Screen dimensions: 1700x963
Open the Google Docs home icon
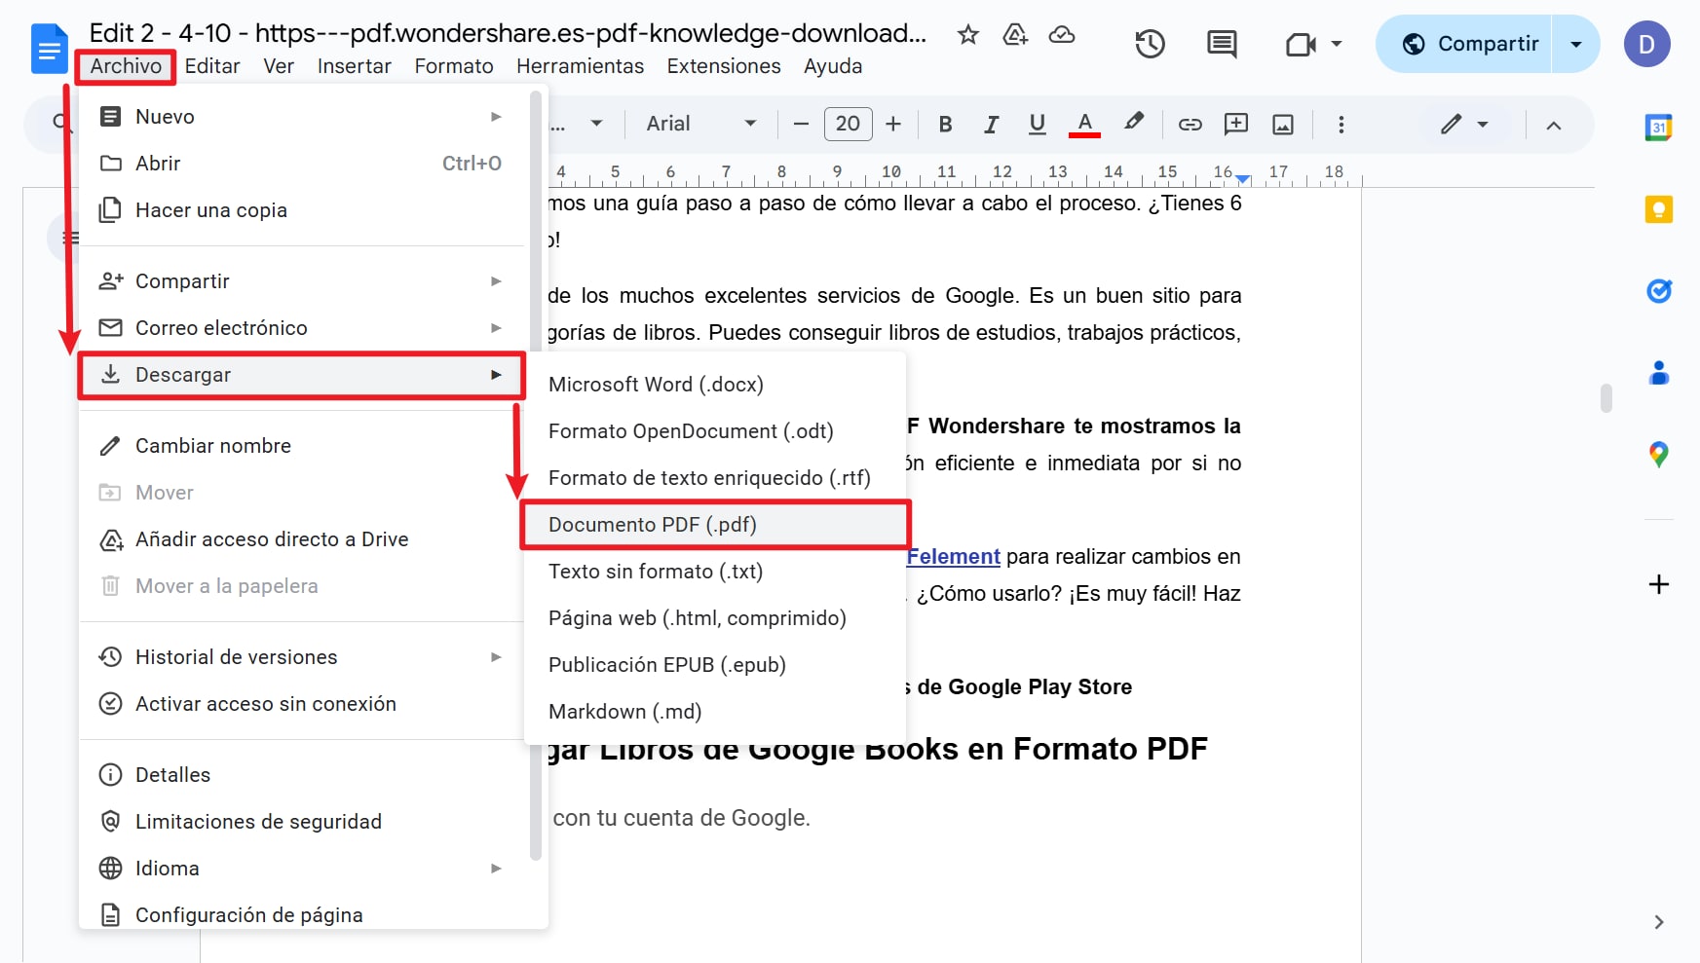[49, 50]
